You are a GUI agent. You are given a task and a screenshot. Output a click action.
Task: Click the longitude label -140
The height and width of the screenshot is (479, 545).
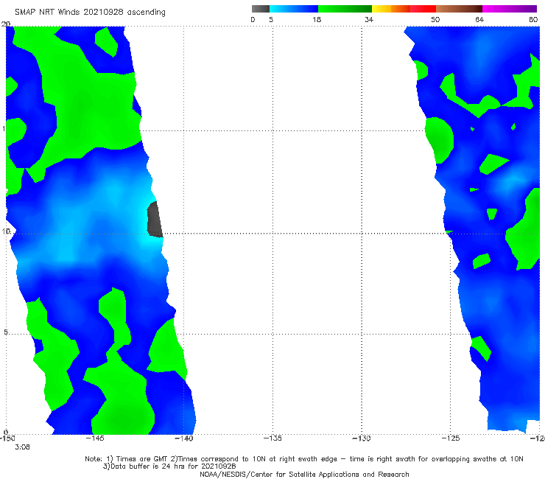[x=184, y=438]
